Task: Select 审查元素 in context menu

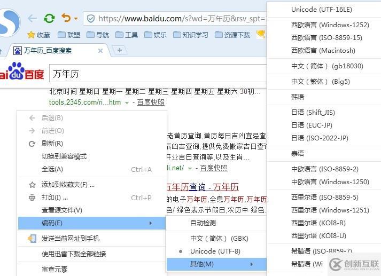Action: pyautogui.click(x=92, y=270)
